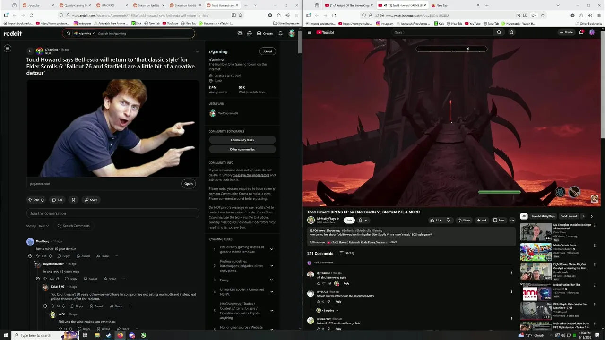Viewport: 605px width, 340px height.
Task: Go back with the Reddit post back arrow
Action: click(30, 51)
